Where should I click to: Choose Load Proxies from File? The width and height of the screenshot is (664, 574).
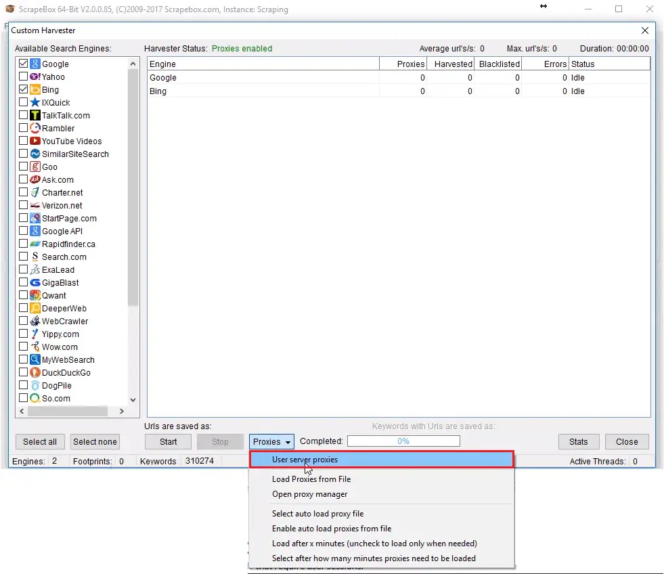311,479
